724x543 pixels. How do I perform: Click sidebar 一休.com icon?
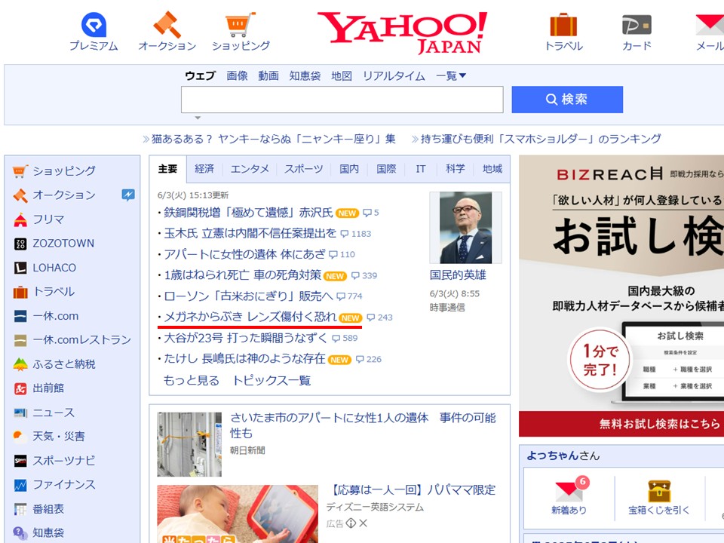pyautogui.click(x=20, y=316)
